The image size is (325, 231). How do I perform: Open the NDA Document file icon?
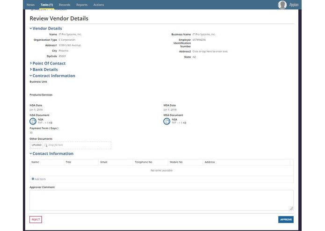click(x=33, y=121)
